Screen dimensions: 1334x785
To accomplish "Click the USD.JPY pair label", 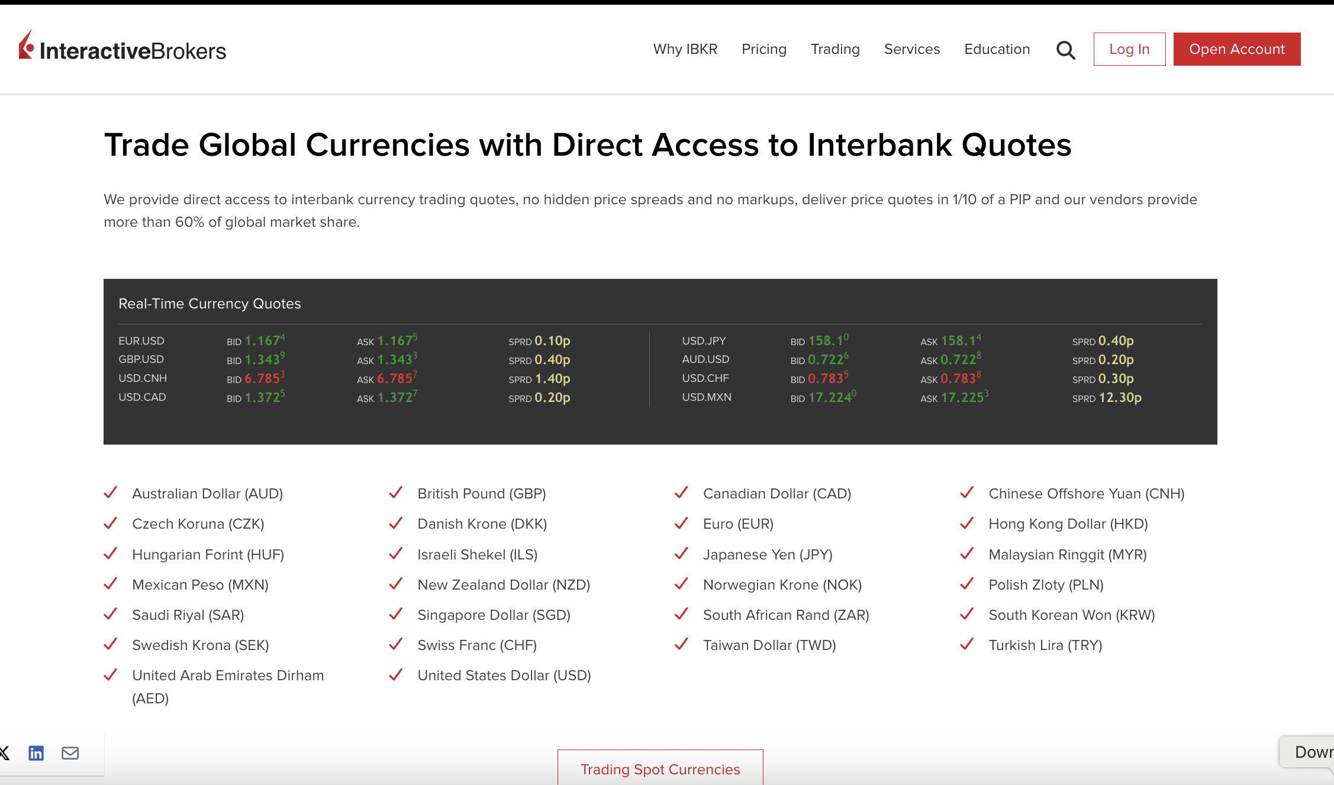I will tap(704, 341).
